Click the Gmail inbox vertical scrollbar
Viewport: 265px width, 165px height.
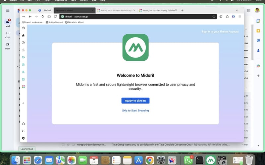click(252, 42)
